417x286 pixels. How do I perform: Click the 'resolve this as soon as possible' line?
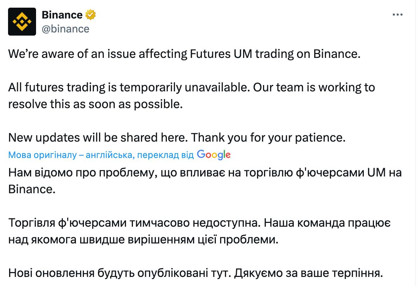click(x=96, y=104)
